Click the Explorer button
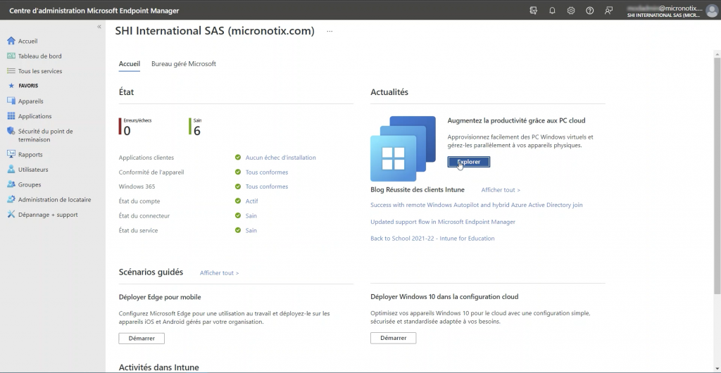 468,162
